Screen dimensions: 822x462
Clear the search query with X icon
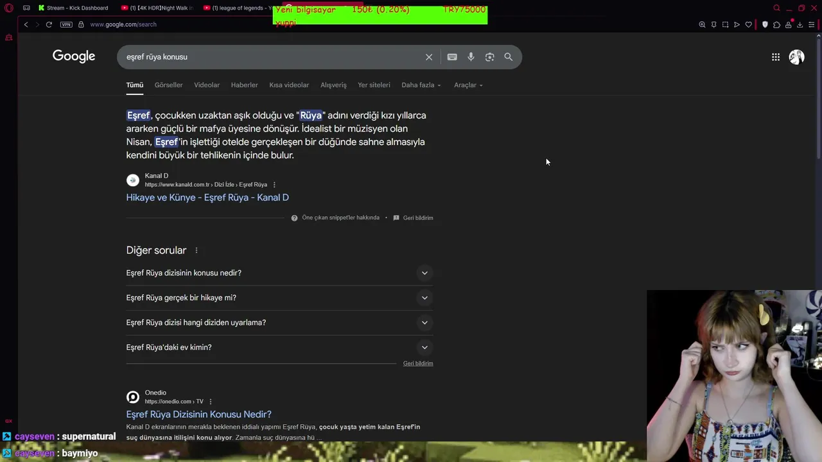coord(429,57)
